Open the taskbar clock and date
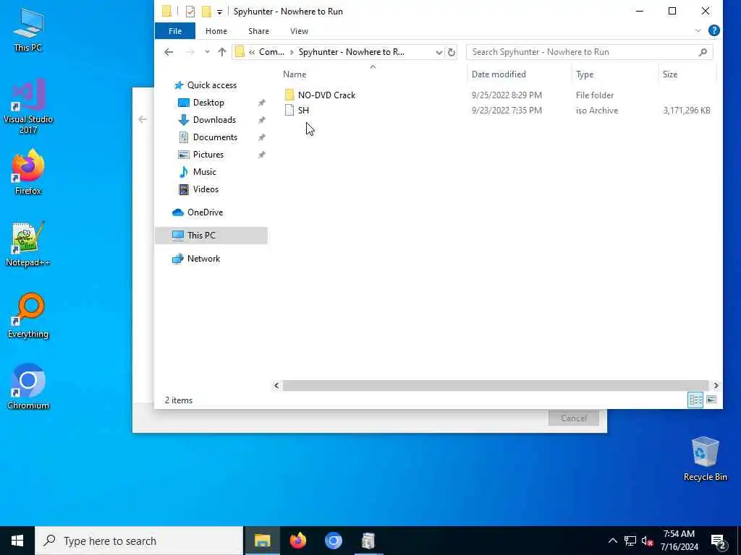This screenshot has width=741, height=555. pos(679,541)
